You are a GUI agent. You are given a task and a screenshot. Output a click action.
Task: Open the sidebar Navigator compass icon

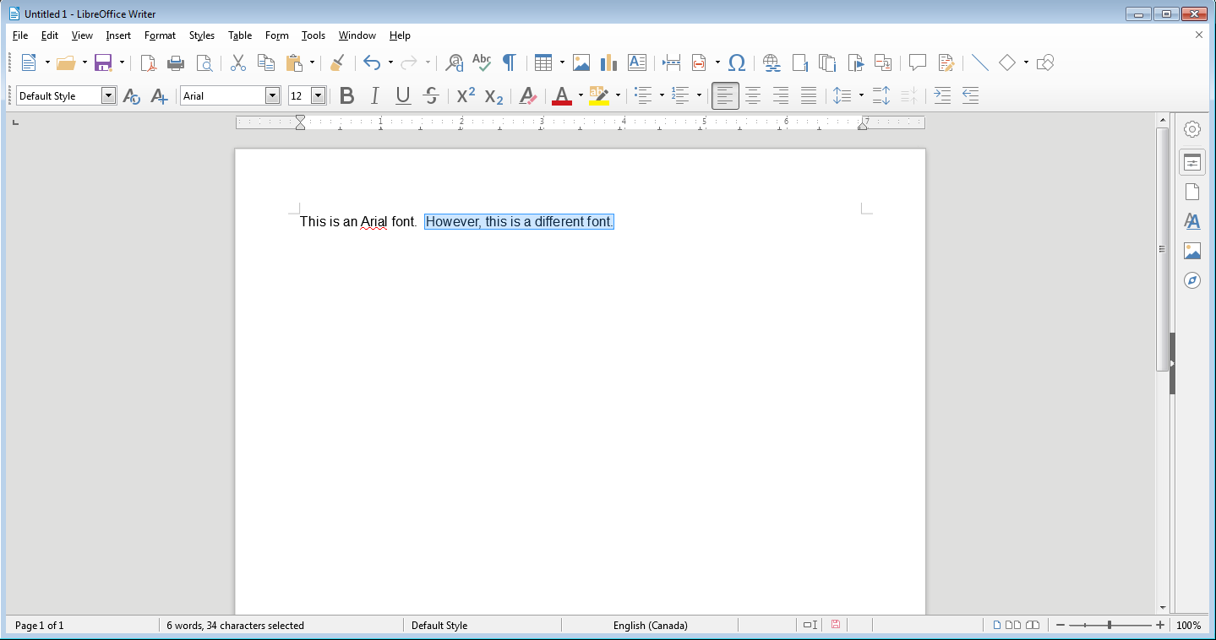(1192, 280)
